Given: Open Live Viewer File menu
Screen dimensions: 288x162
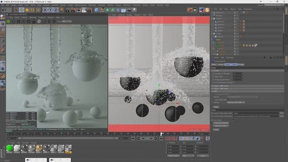Looking at the screenshot, I should pos(11,18).
